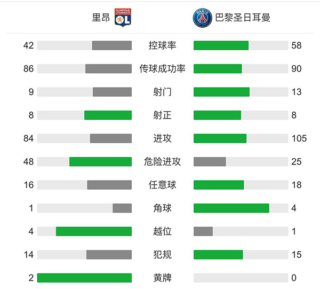Screen dimensions: 320x289
Task: Select the 危险进攻 stat label
Action: pyautogui.click(x=162, y=162)
